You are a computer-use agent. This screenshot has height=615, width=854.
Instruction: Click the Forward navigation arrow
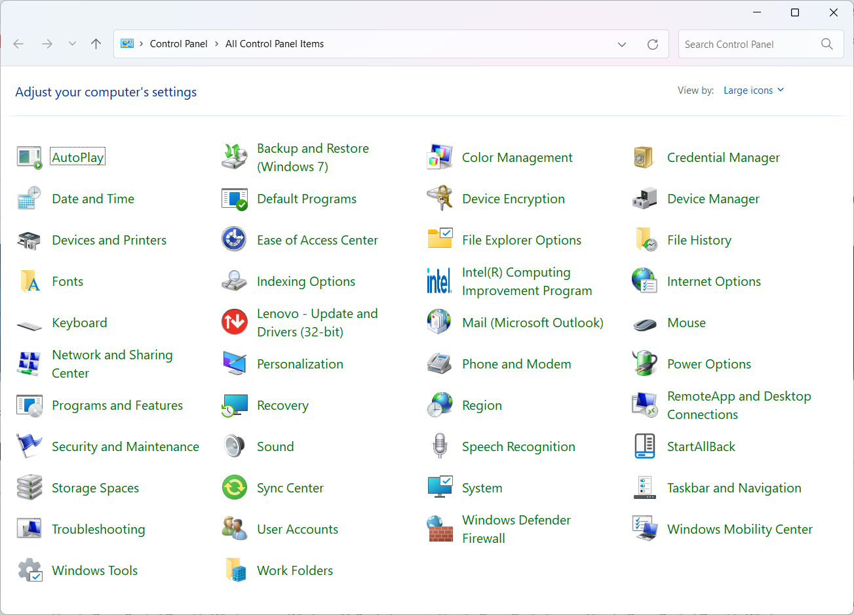(47, 44)
